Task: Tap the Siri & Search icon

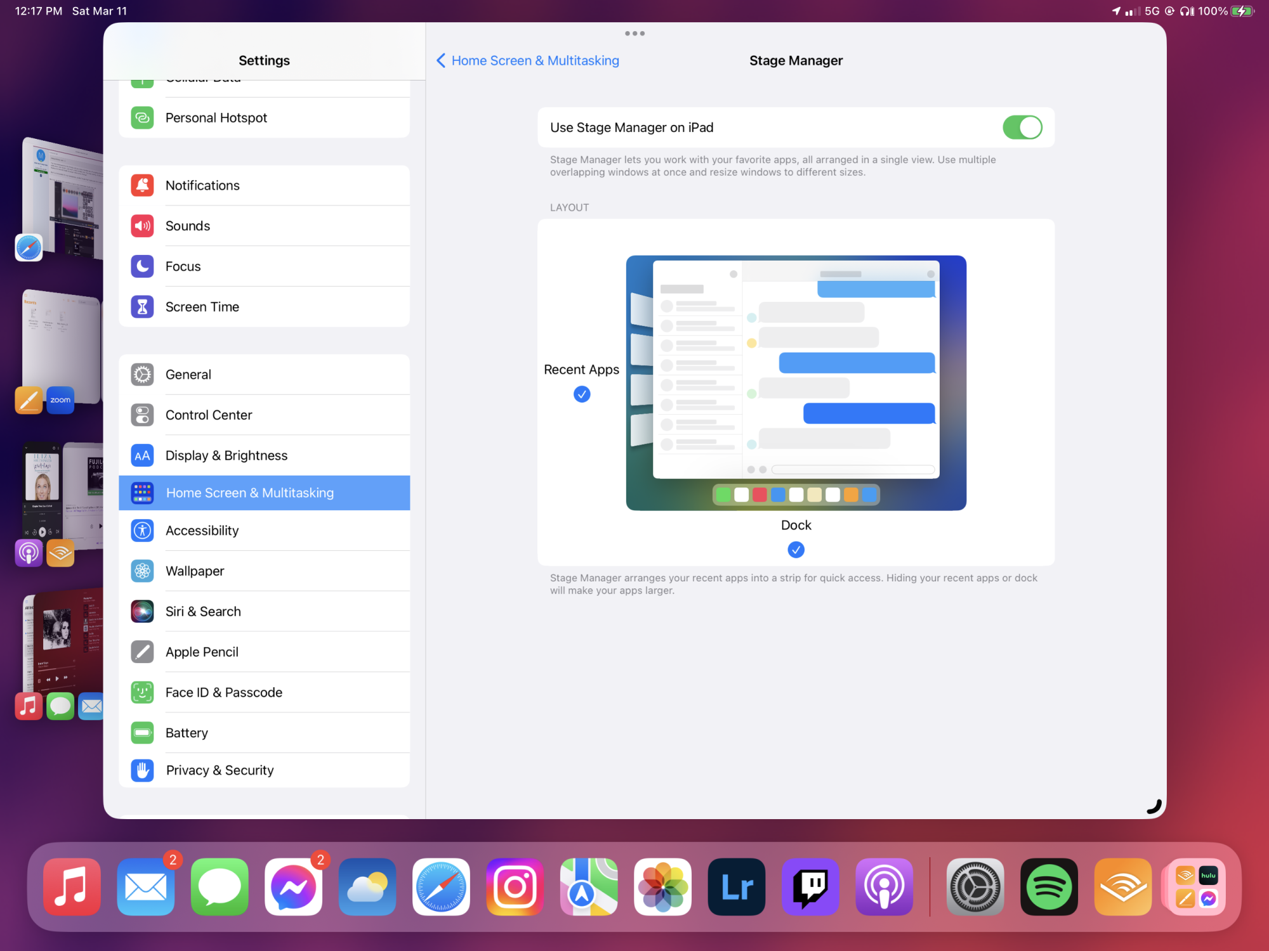Action: [x=142, y=611]
